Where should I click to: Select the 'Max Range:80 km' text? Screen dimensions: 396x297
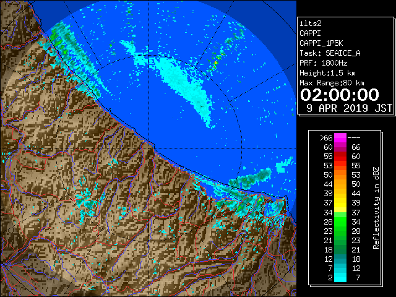(332, 83)
